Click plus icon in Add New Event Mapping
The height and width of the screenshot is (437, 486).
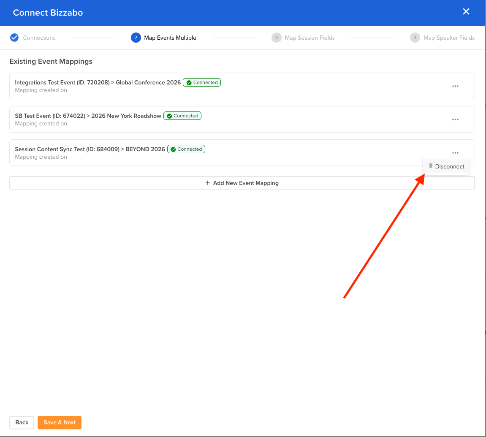coord(207,183)
